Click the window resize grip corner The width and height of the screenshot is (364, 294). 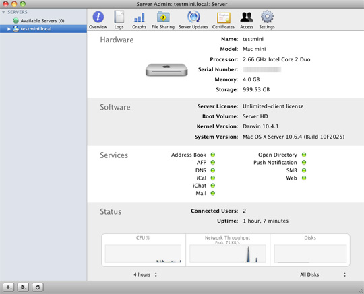[x=361, y=291]
